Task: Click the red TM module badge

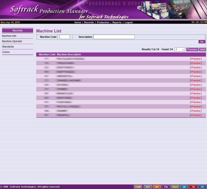Action: pyautogui.click(x=193, y=187)
